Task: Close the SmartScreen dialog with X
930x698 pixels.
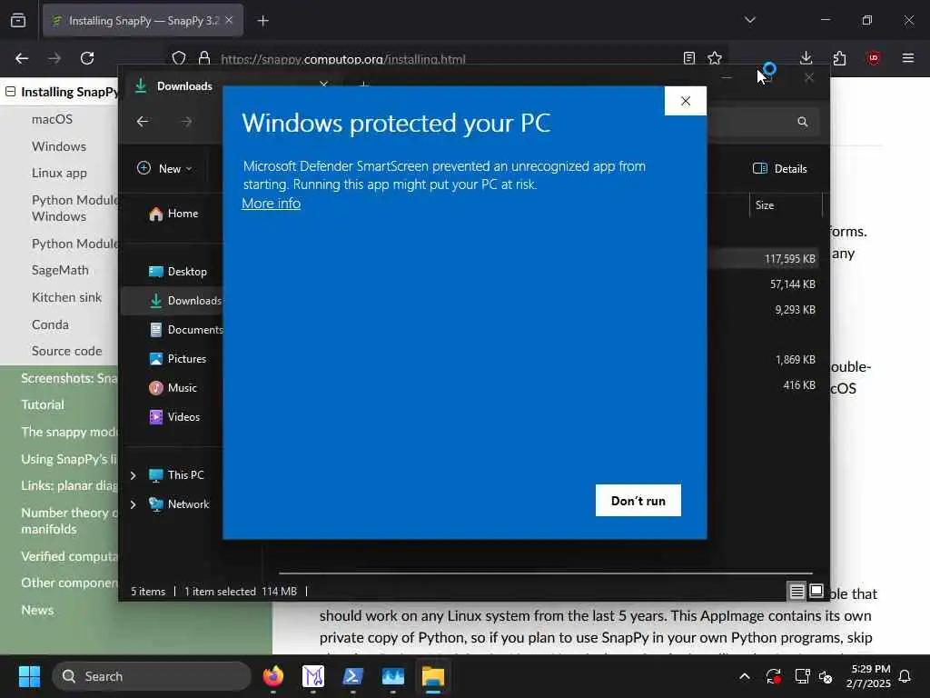Action: pyautogui.click(x=685, y=101)
